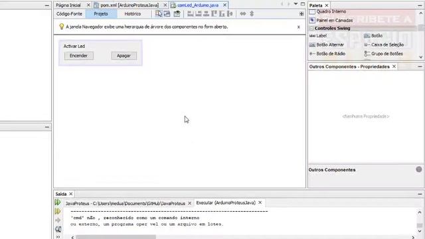Click the Saída panel tab
Image resolution: width=425 pixels, height=239 pixels.
pyautogui.click(x=61, y=194)
